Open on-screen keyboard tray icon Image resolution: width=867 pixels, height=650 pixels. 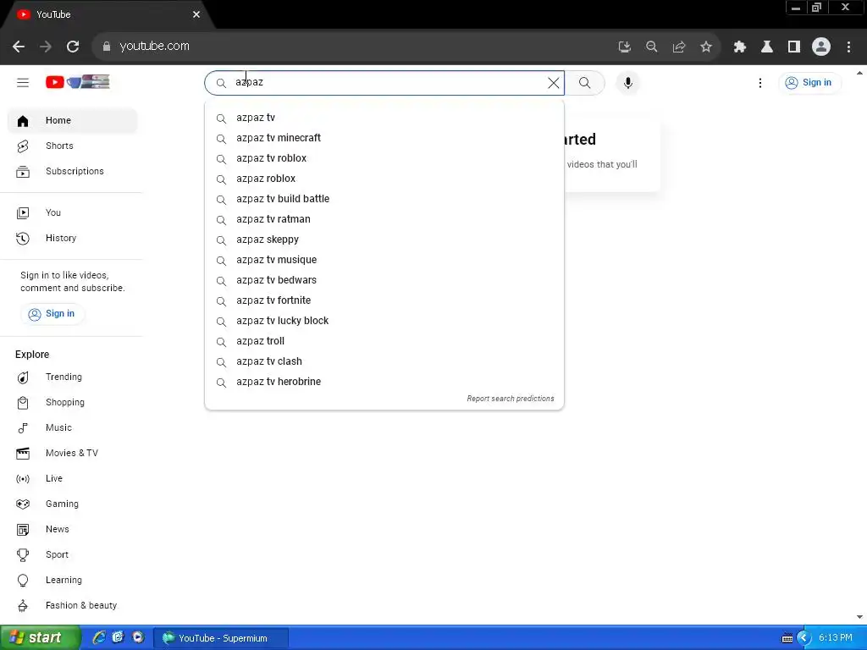[x=787, y=639]
